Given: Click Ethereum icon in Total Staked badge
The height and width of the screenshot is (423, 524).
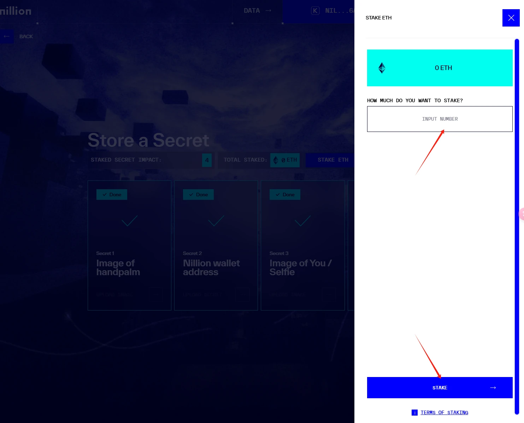Looking at the screenshot, I should point(276,160).
